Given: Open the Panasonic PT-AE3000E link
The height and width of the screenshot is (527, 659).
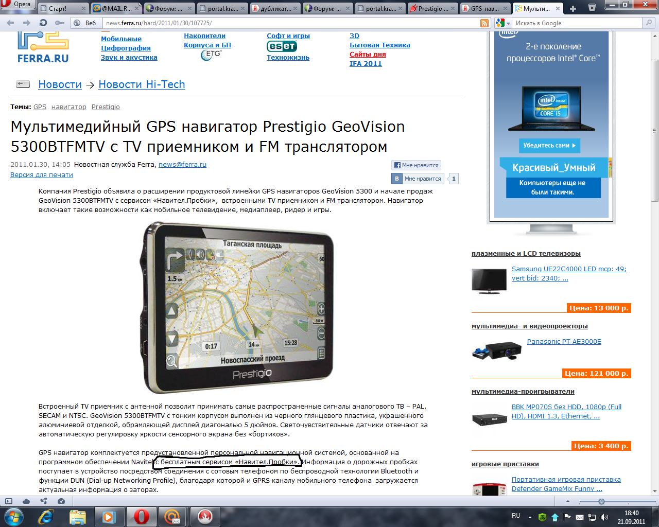Looking at the screenshot, I should click(564, 342).
